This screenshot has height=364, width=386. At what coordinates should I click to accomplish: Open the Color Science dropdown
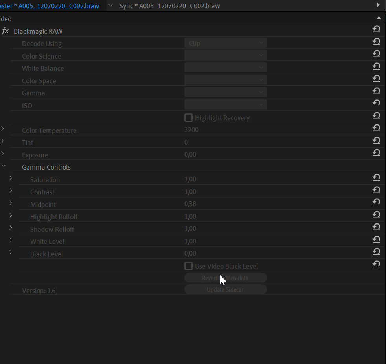click(x=226, y=55)
